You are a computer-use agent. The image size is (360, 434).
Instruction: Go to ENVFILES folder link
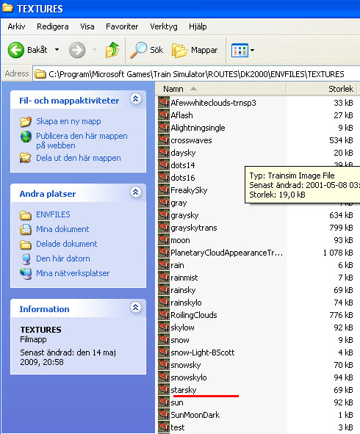53,214
